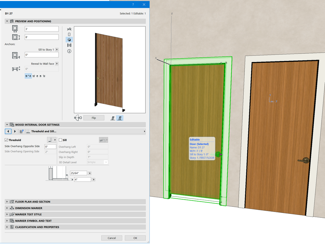Show the preview picture view icon

(69, 45)
